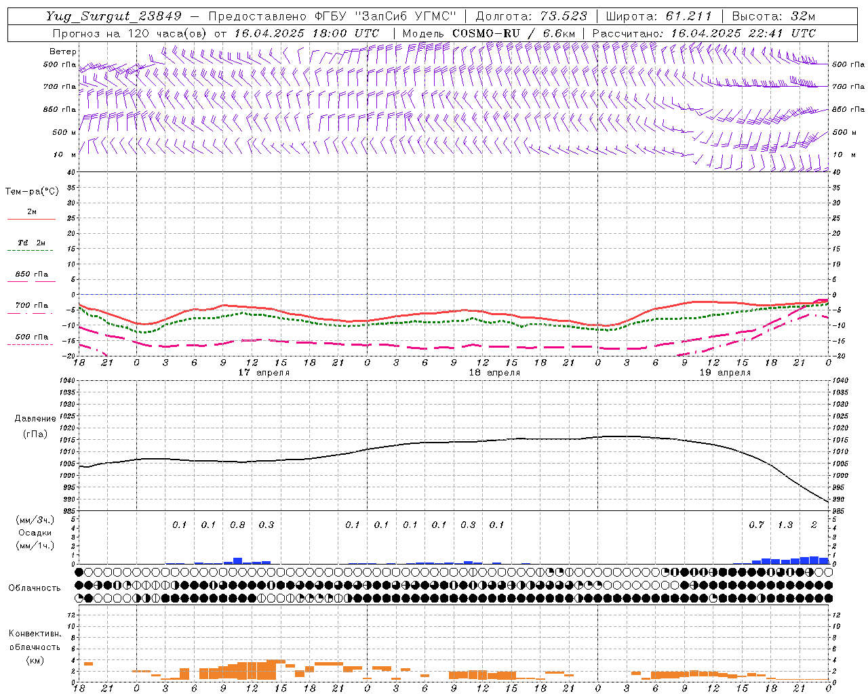The width and height of the screenshot is (868, 694).
Task: Click the forecast start time 18:00 UTC
Action: (346, 33)
